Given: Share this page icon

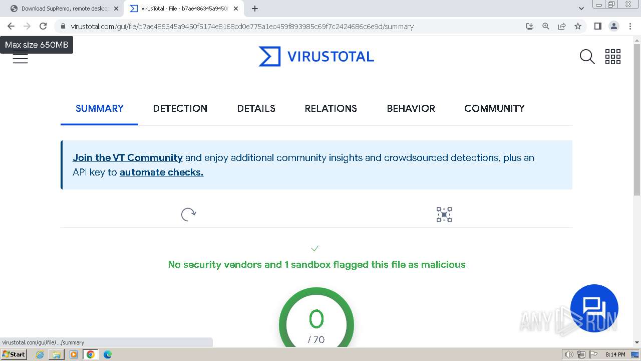Looking at the screenshot, I should [x=562, y=26].
